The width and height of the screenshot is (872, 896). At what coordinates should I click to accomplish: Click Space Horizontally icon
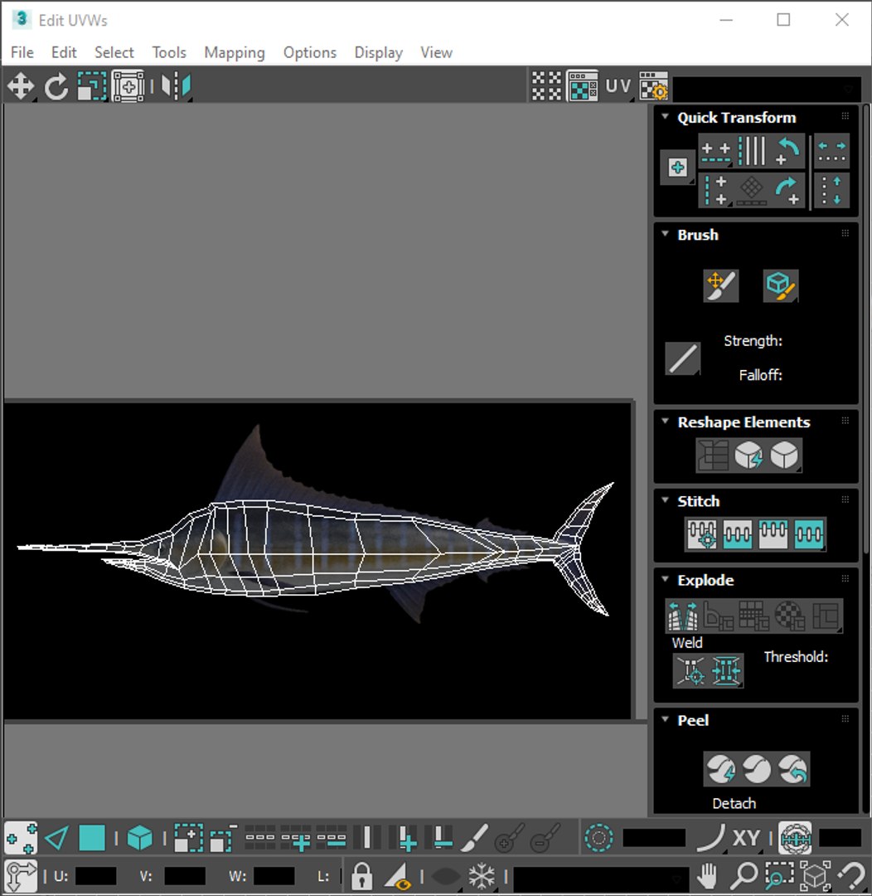(x=831, y=152)
